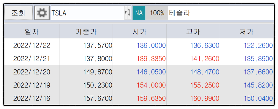Click base price 150.2300
This screenshot has width=278, height=109.
click(x=98, y=85)
